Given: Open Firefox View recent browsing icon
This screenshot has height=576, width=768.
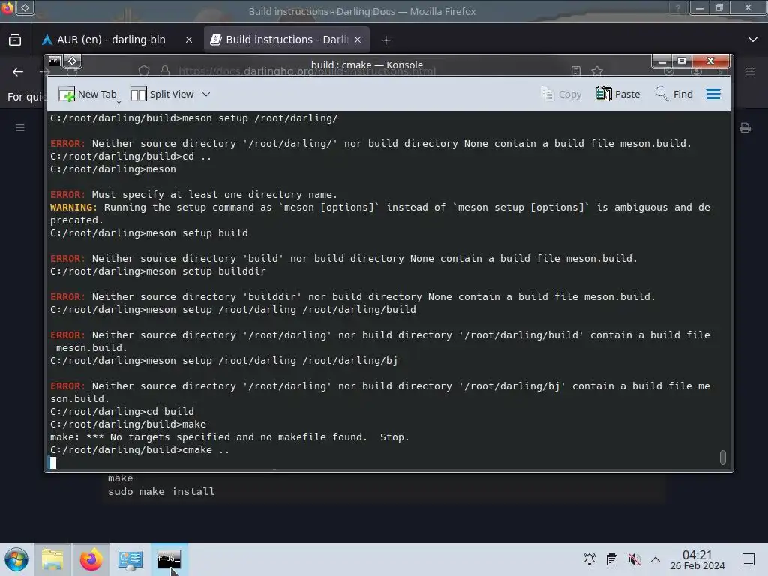Looking at the screenshot, I should coord(15,40).
